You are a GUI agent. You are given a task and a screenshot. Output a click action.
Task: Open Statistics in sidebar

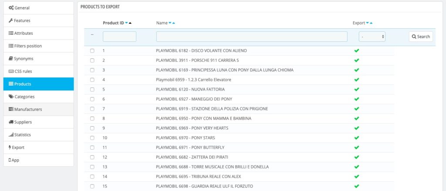[38, 135]
